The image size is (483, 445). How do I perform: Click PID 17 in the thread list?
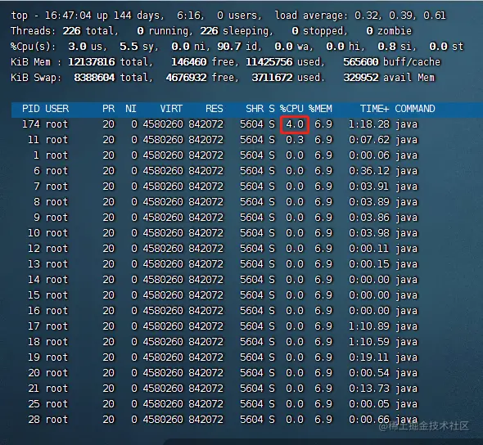(34, 326)
